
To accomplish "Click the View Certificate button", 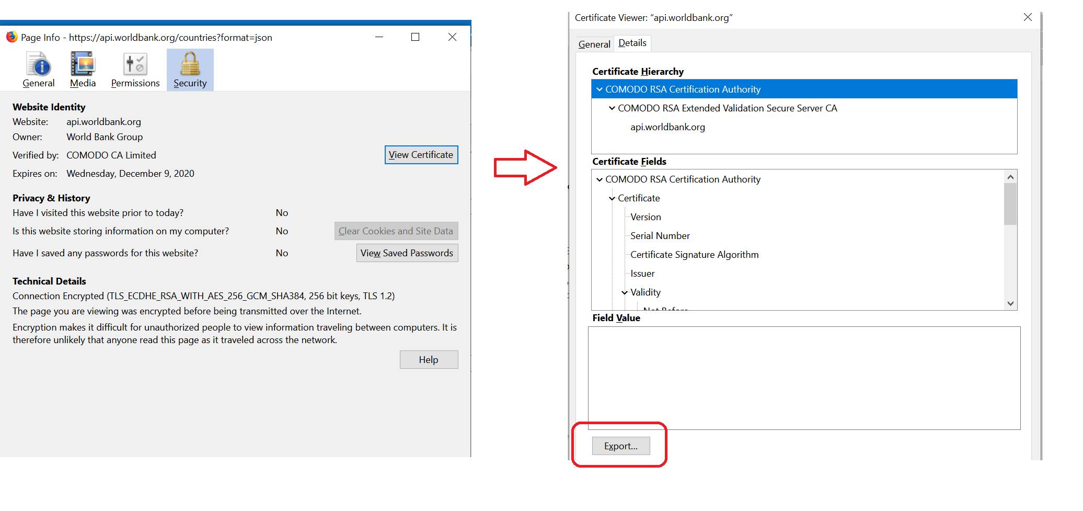I will 421,155.
